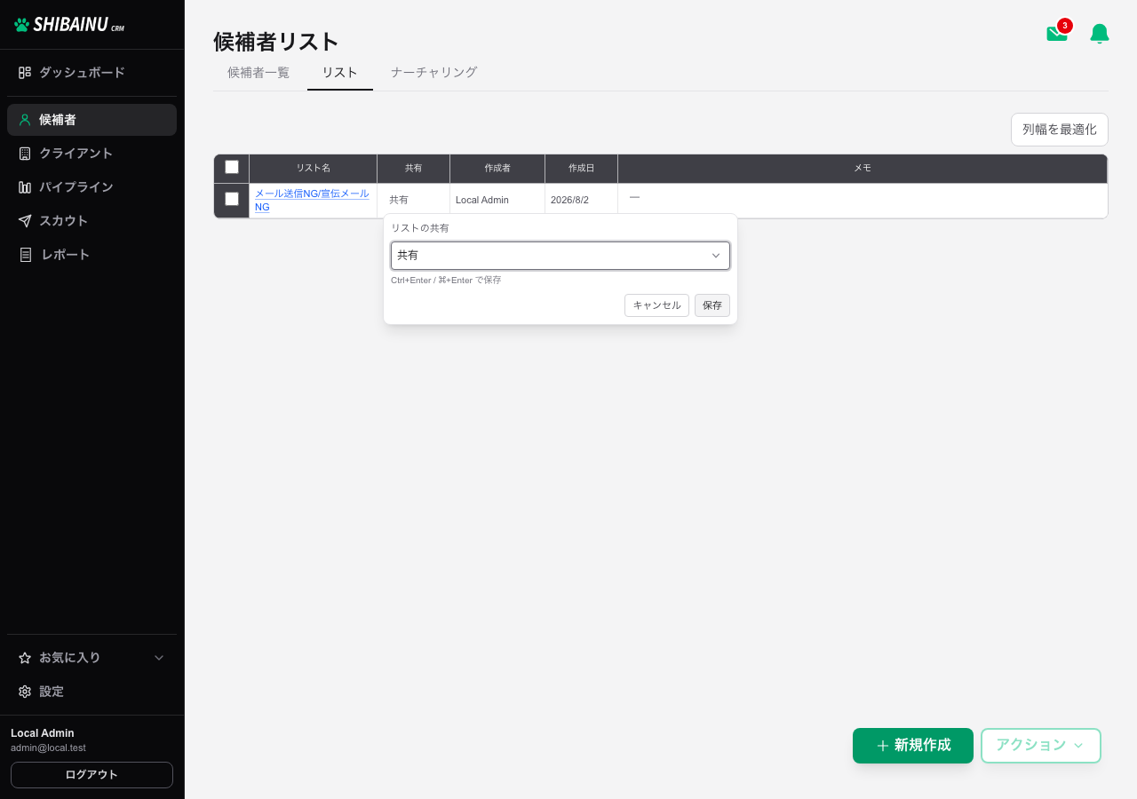Open the mail inbox icon with badge

(x=1057, y=33)
